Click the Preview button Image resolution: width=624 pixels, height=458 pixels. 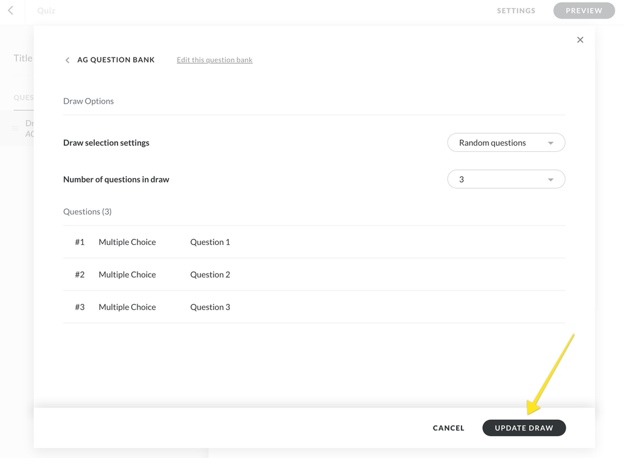tap(583, 11)
